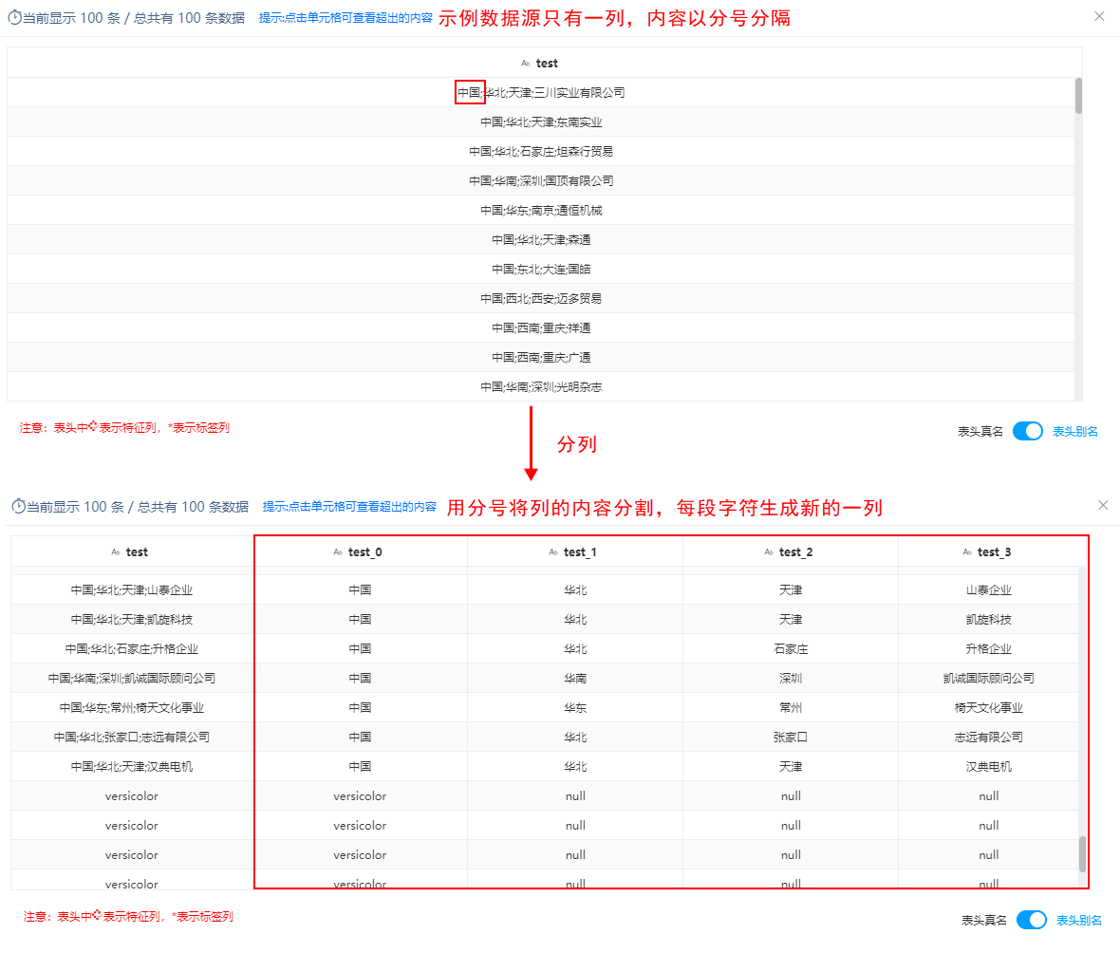The width and height of the screenshot is (1120, 953).
Task: Click cell 中国;华北;天津;山泰企业 in lower table
Action: pyautogui.click(x=131, y=590)
